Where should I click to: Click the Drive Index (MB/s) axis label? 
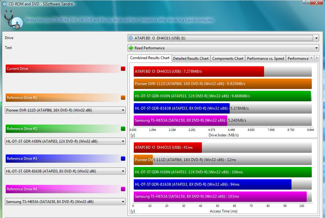(223, 135)
